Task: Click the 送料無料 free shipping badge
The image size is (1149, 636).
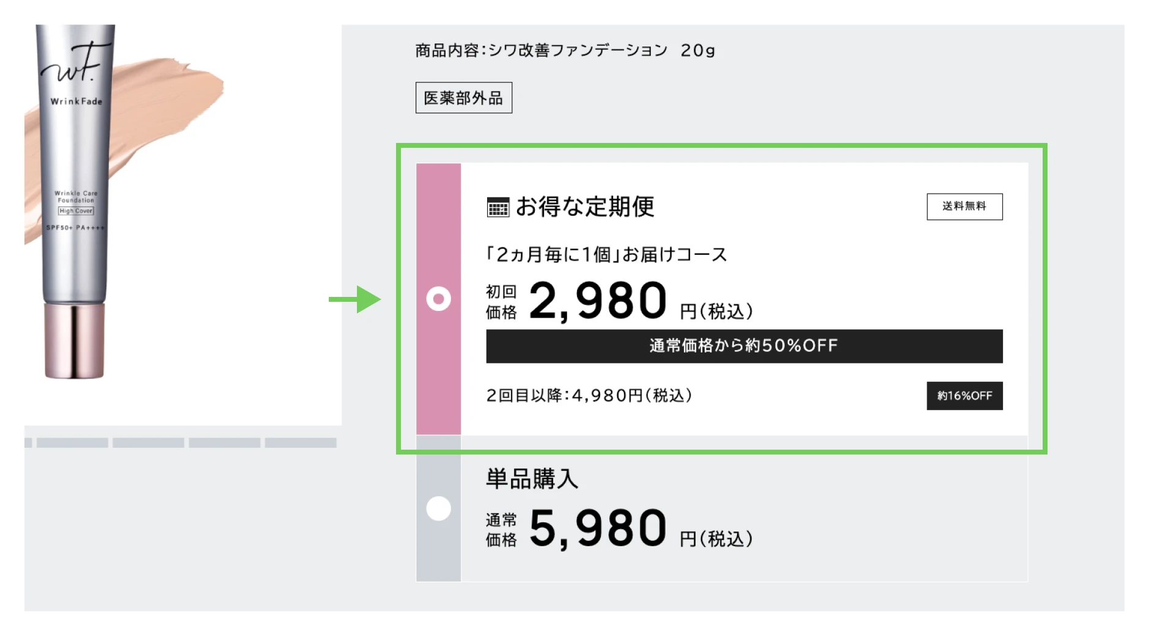Action: [x=964, y=207]
